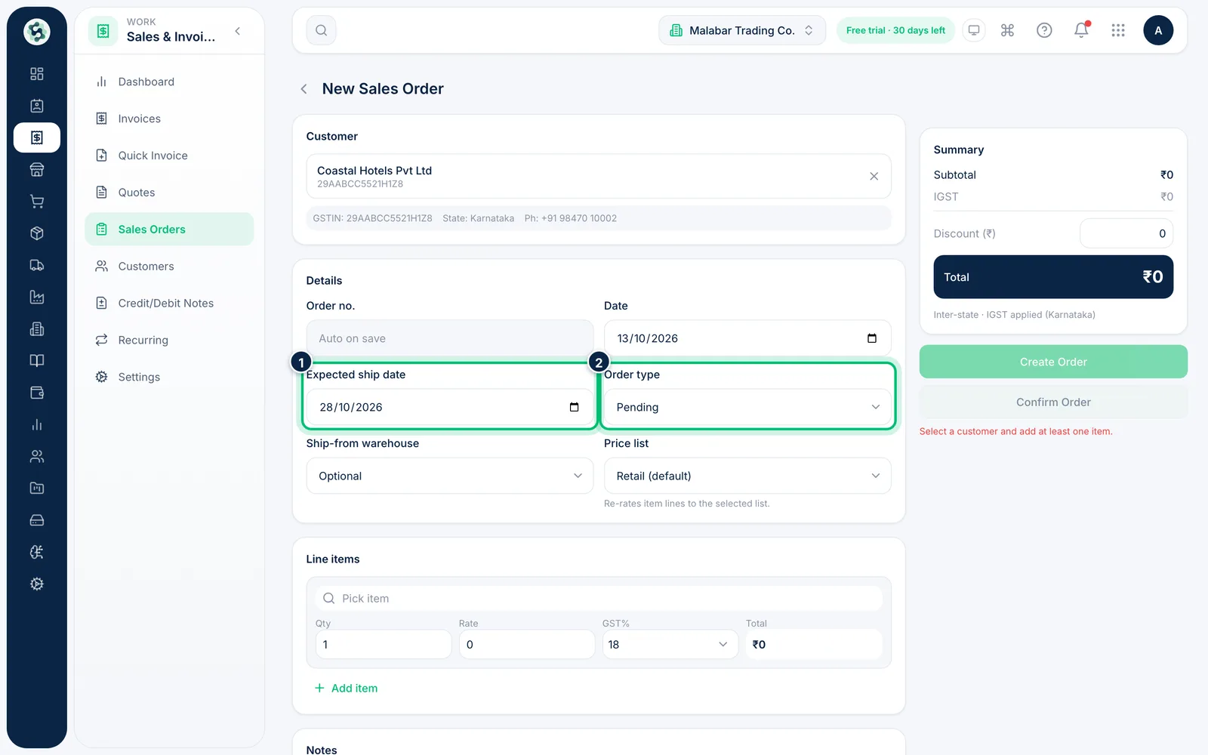Click the Free trial 30 days left badge
1208x755 pixels.
895,30
